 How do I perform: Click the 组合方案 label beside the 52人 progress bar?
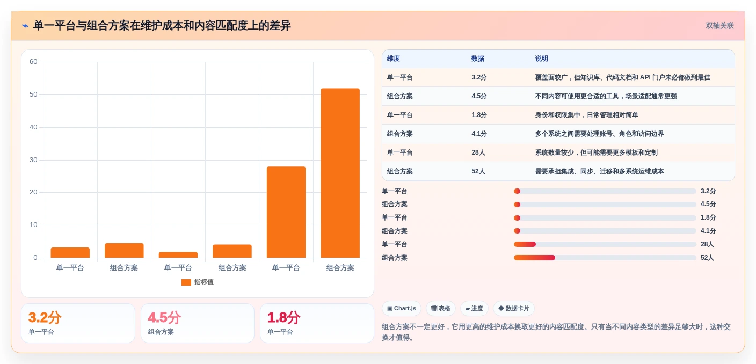(x=395, y=258)
